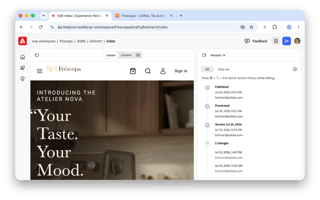
Task: Click index in breadcrumb
Action: (x=111, y=41)
